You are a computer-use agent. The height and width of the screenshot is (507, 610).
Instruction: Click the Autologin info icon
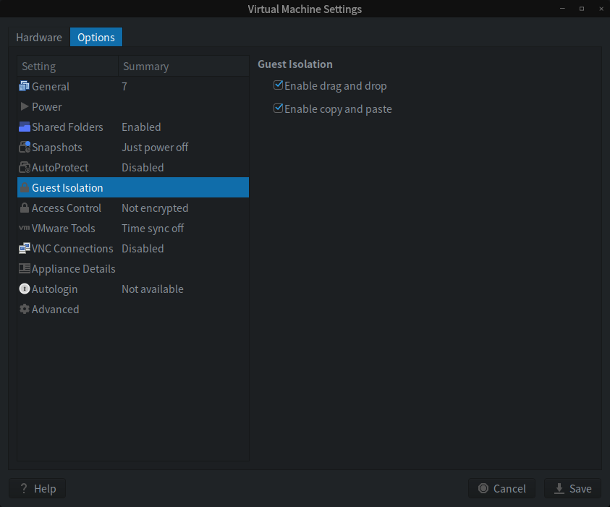tap(25, 289)
